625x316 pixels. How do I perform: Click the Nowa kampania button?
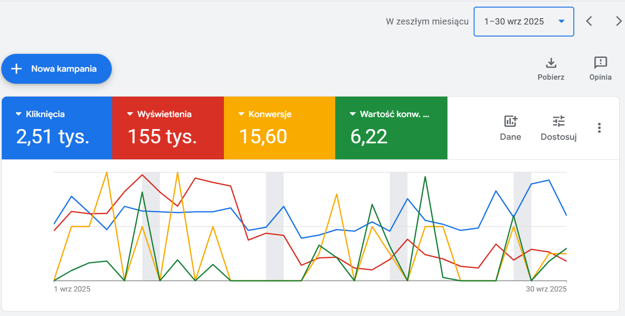56,69
